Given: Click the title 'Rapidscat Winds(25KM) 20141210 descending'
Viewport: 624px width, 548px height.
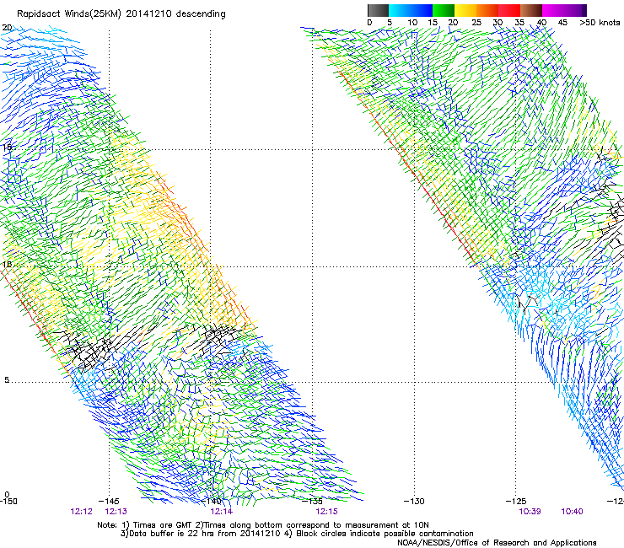Looking at the screenshot, I should (121, 14).
